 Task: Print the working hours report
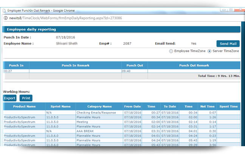[x=26, y=98]
